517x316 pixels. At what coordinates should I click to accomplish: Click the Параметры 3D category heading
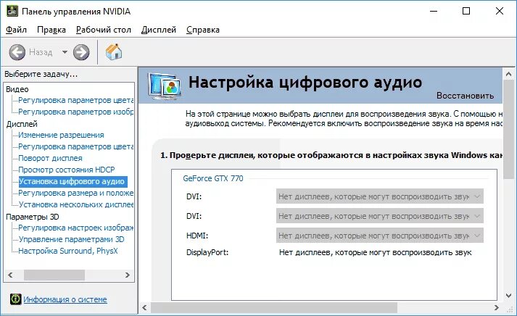[x=33, y=217]
